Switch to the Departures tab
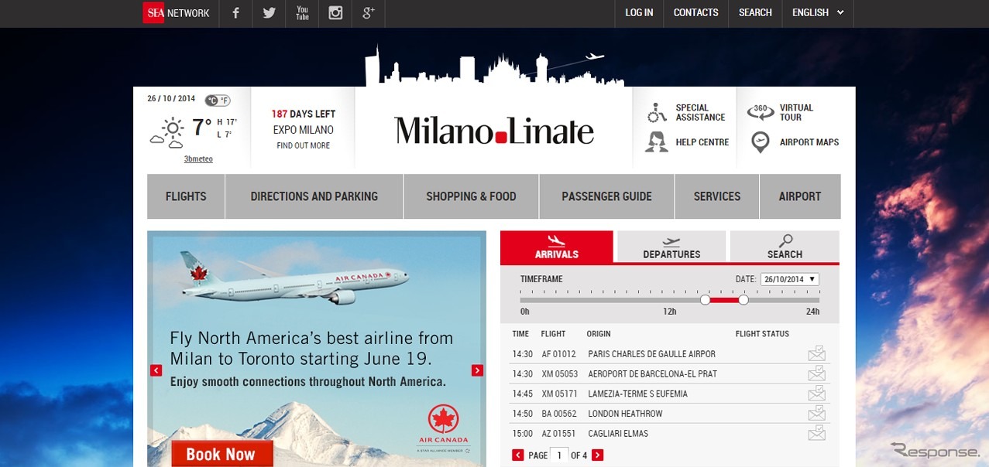 pos(671,247)
